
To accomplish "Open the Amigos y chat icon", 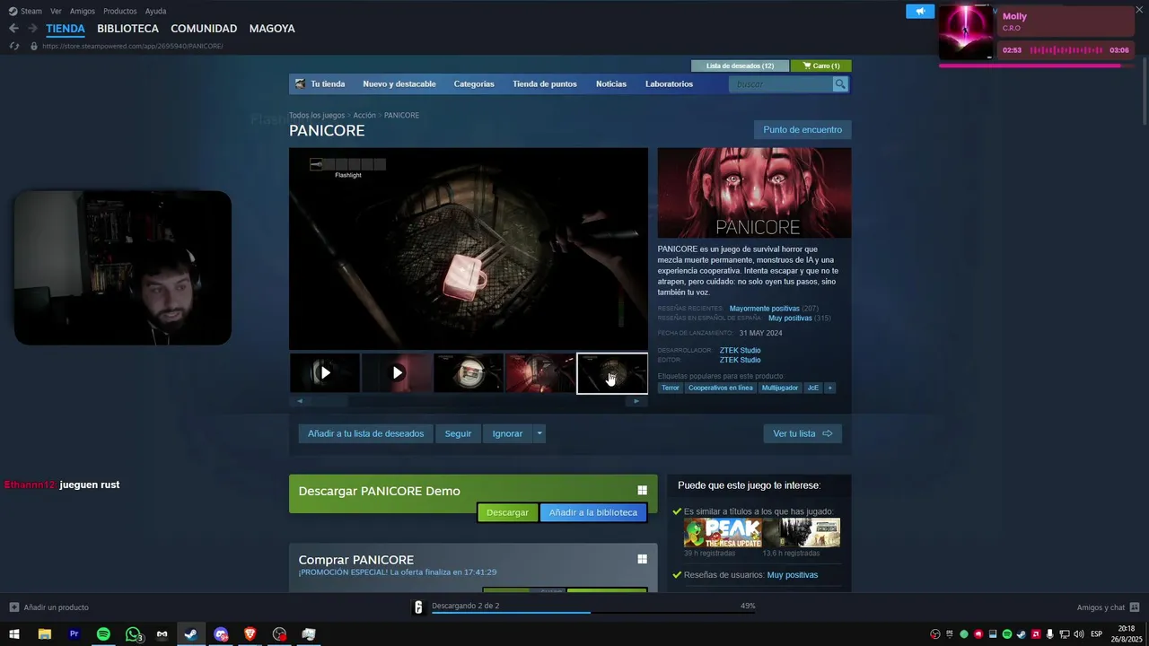I will [x=1135, y=607].
